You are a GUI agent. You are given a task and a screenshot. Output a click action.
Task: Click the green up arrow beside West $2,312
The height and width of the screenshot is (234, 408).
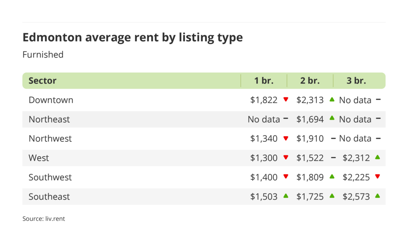pyautogui.click(x=378, y=157)
